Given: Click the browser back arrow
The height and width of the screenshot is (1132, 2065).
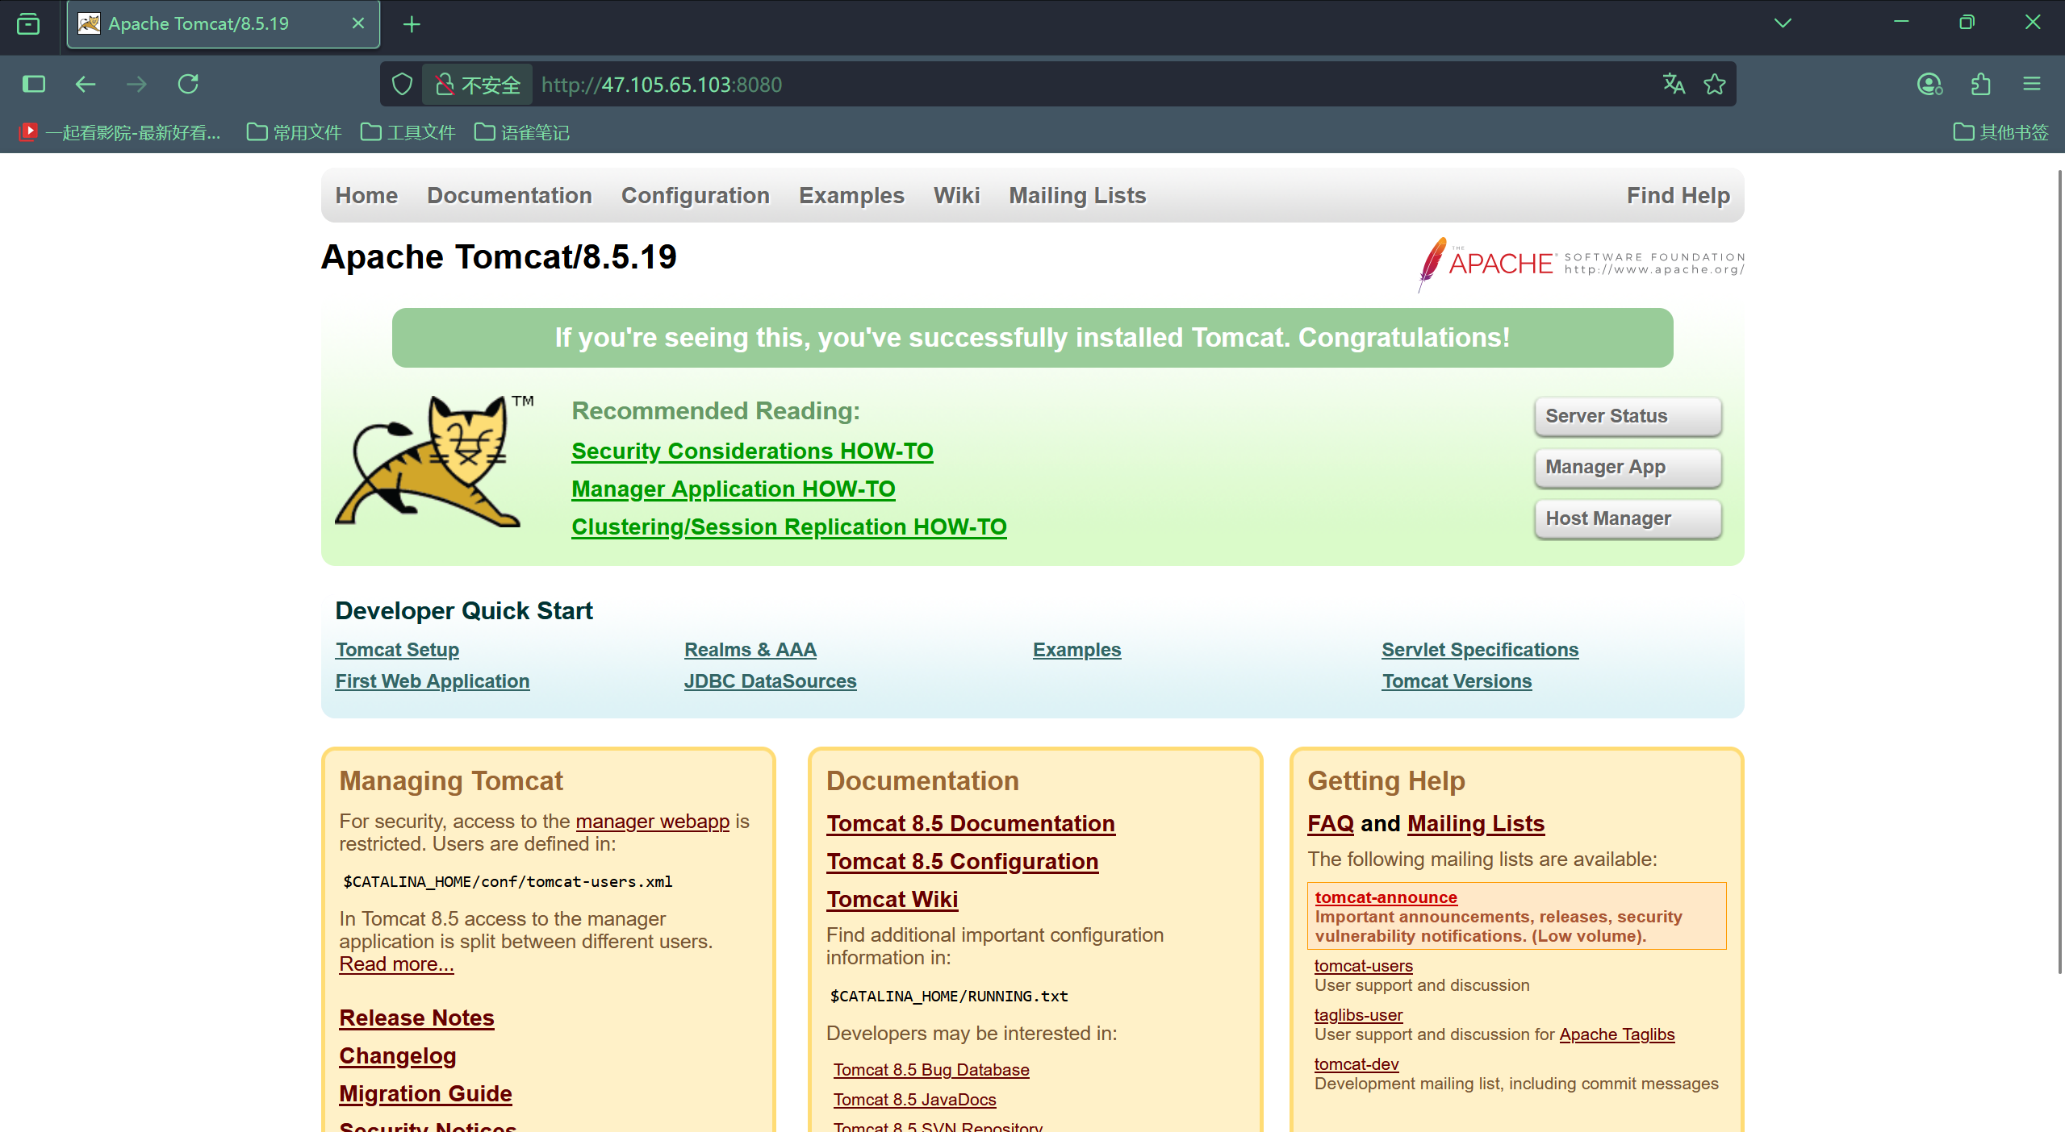Looking at the screenshot, I should pyautogui.click(x=86, y=84).
